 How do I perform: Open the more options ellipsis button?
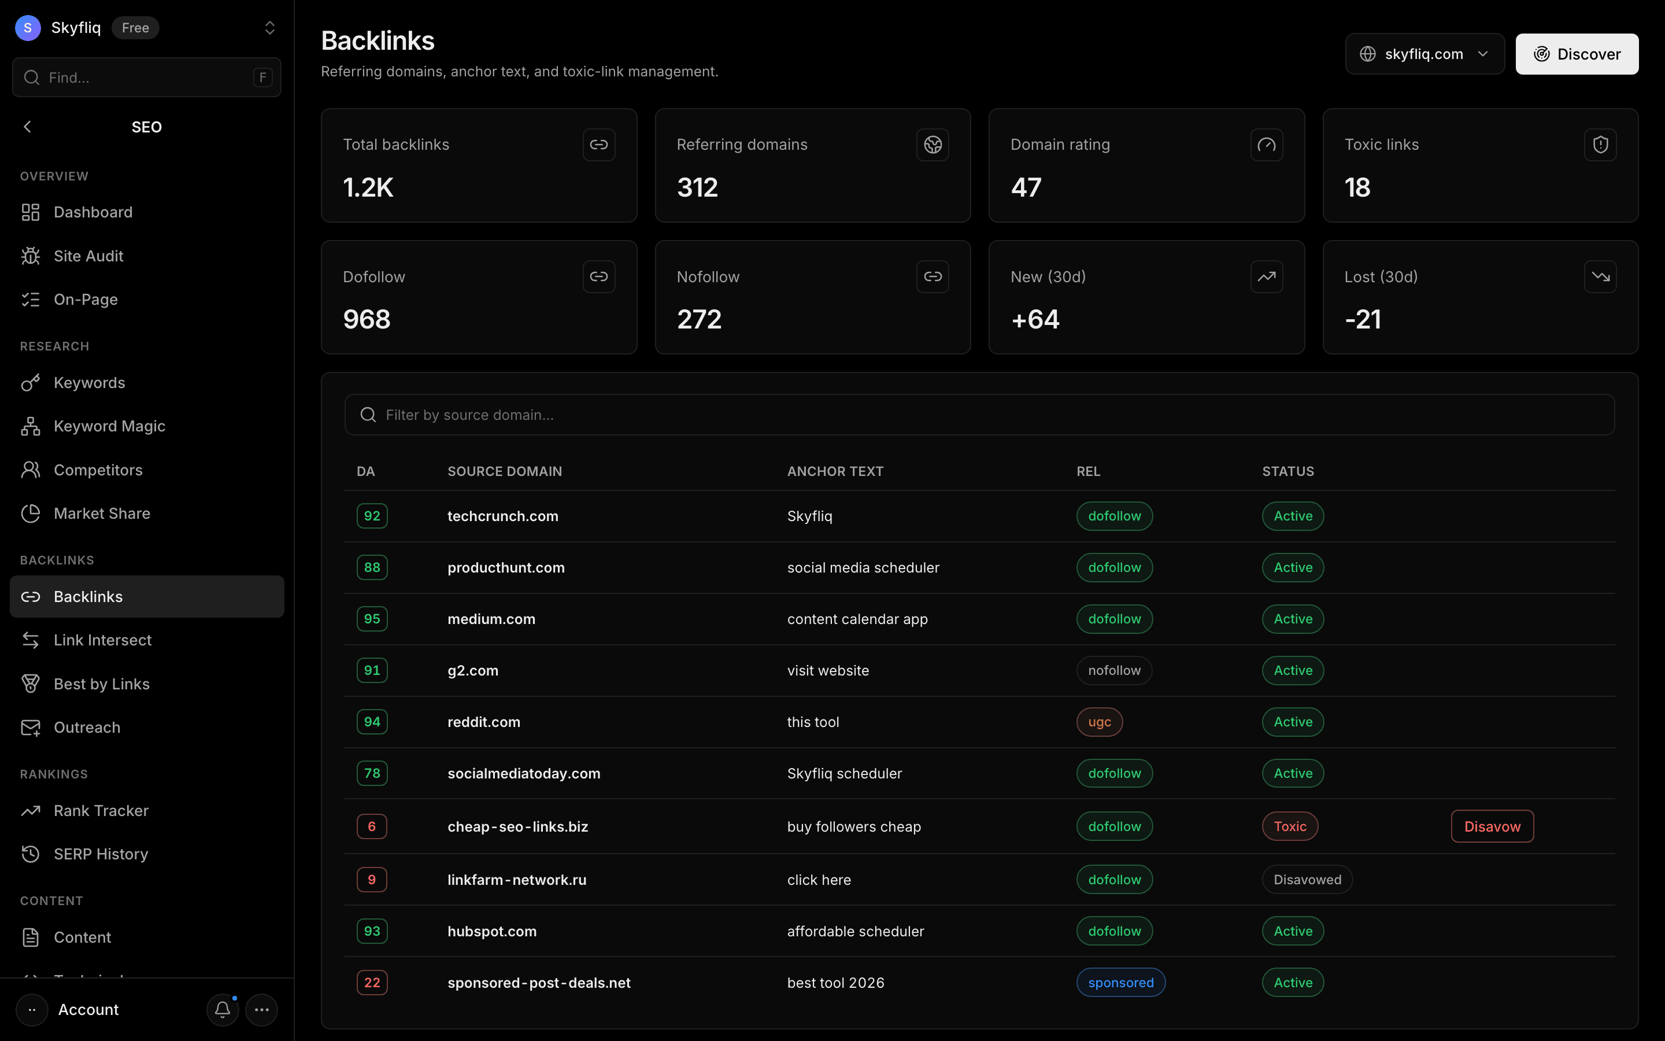point(261,1010)
